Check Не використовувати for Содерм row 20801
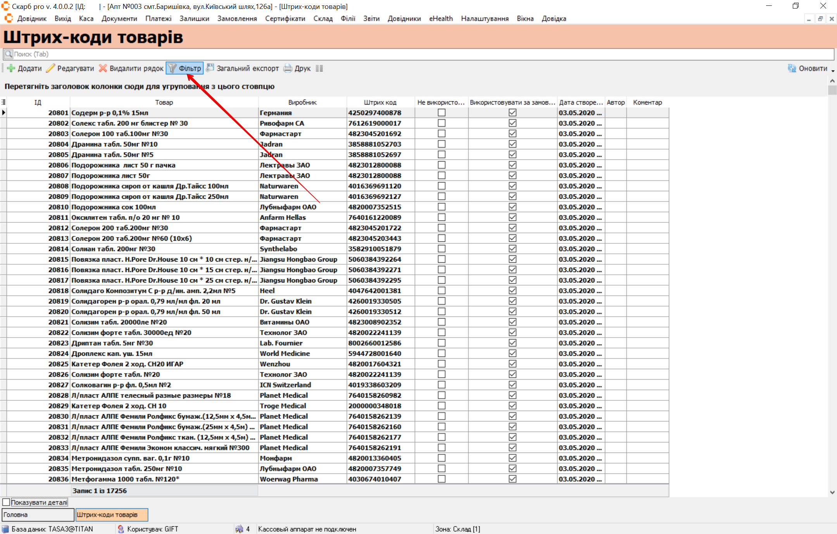 441,113
